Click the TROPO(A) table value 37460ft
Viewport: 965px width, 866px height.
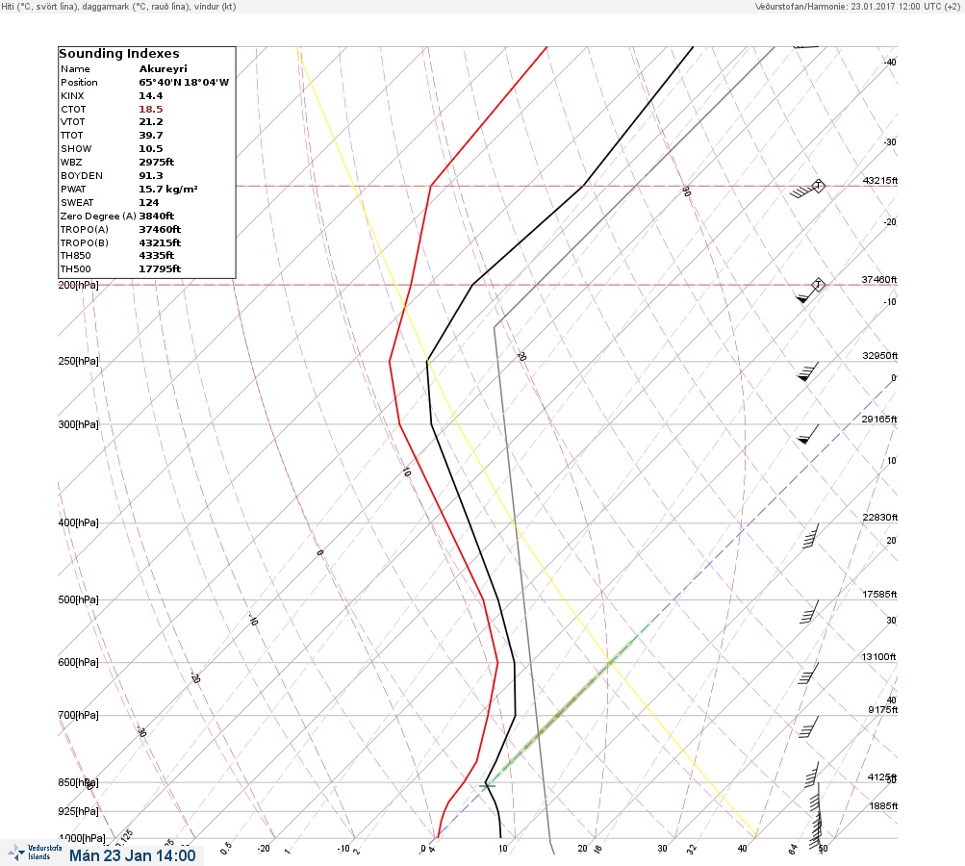pyautogui.click(x=160, y=230)
